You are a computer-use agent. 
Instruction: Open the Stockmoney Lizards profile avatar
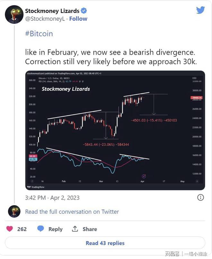point(14,14)
